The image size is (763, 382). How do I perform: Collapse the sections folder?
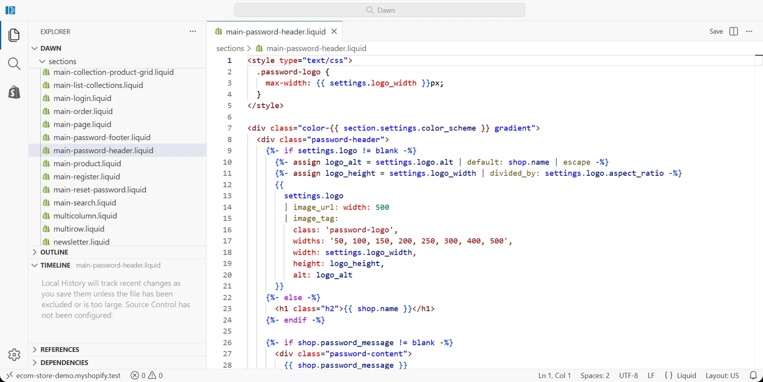point(42,61)
